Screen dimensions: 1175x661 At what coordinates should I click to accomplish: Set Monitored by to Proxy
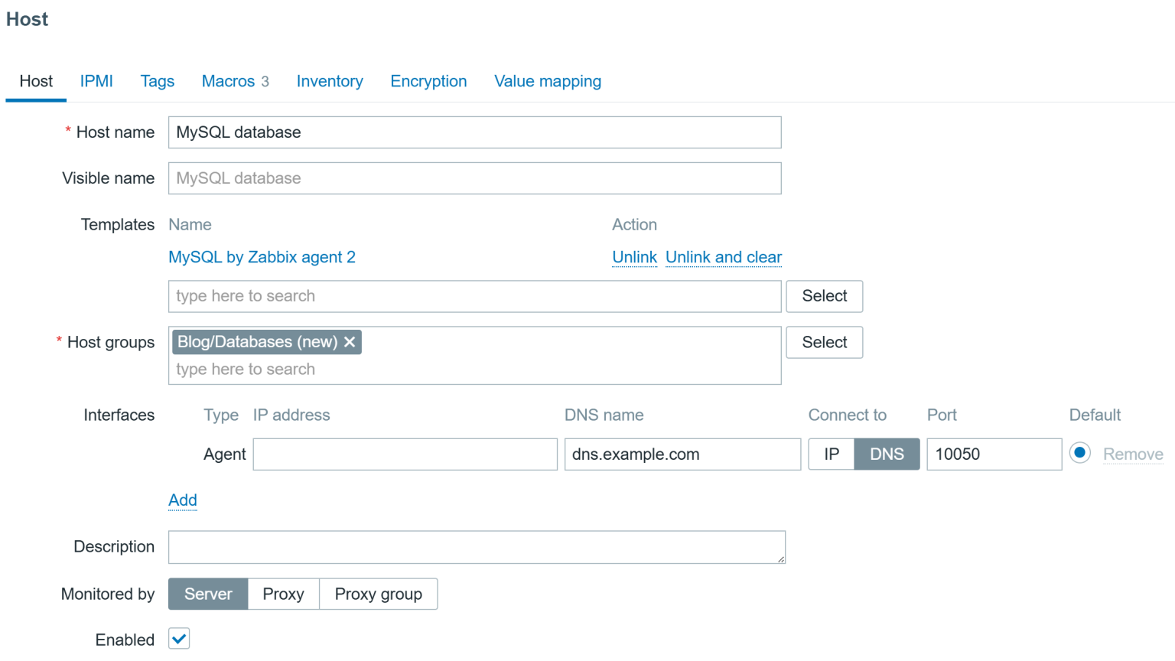tap(283, 594)
